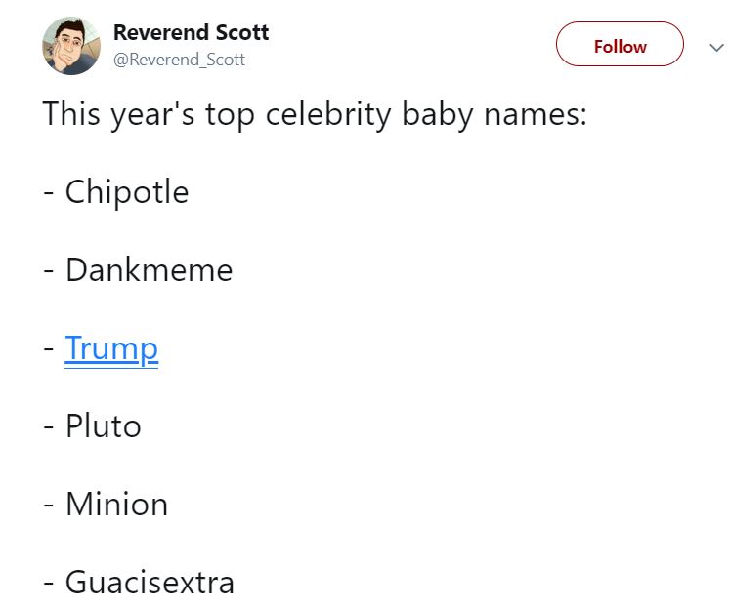Click Reverend Scott's profile avatar
The width and height of the screenshot is (731, 607).
tap(71, 46)
